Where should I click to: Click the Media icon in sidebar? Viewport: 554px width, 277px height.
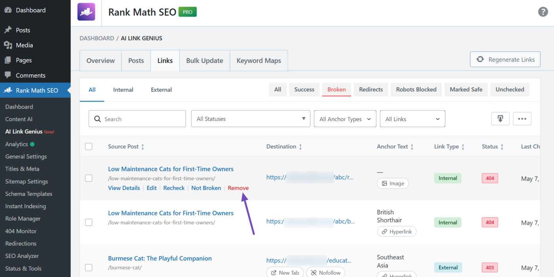coord(8,45)
